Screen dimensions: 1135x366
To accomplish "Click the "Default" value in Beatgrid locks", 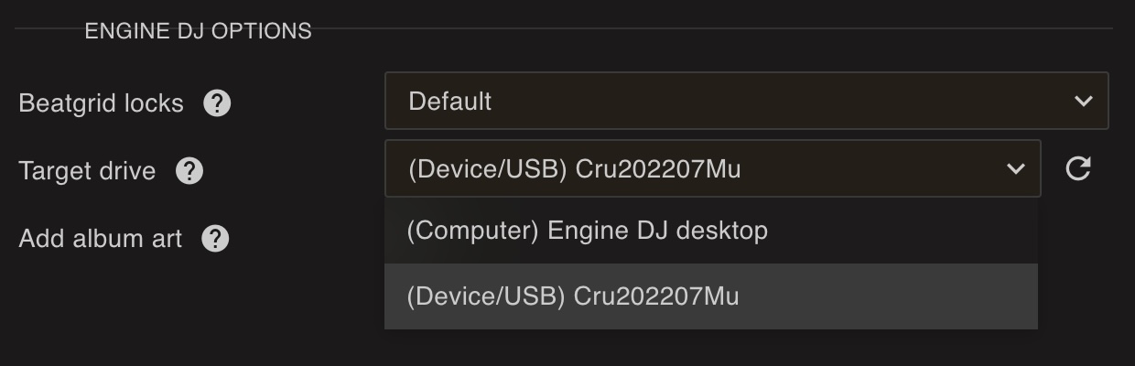I will pos(449,101).
